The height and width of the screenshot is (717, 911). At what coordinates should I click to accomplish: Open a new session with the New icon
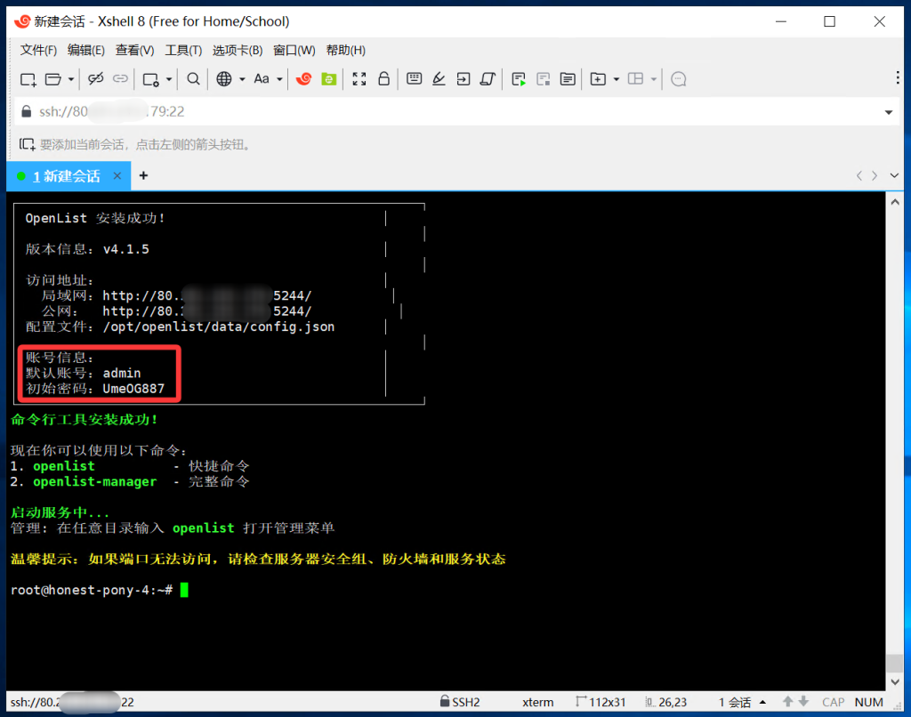point(28,79)
